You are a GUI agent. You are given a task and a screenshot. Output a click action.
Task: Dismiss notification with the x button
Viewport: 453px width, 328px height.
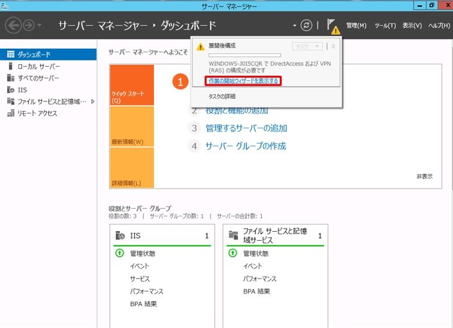click(x=333, y=46)
